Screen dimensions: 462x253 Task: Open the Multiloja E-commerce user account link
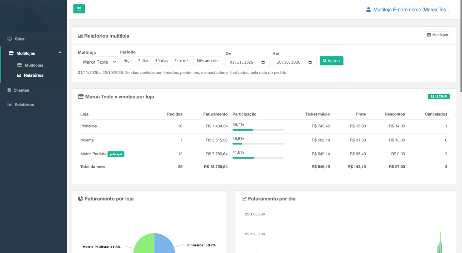tap(408, 10)
